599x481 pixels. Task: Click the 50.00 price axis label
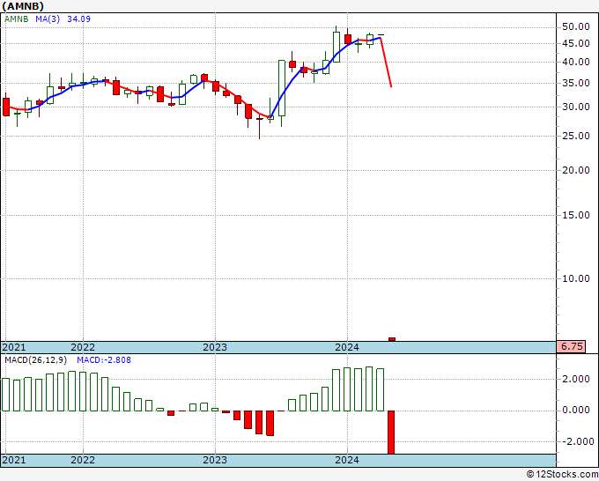click(x=576, y=26)
